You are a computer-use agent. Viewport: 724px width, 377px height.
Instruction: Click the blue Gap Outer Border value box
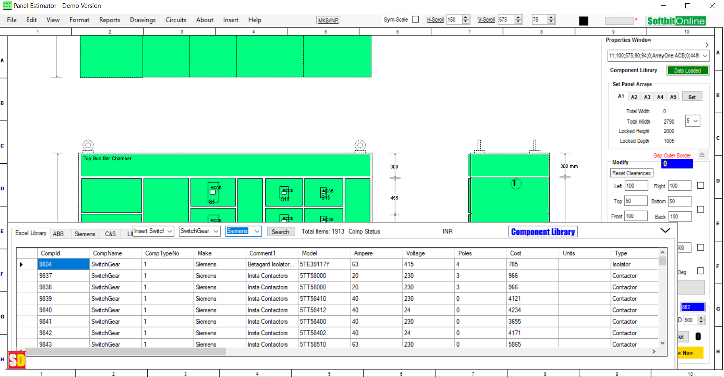tap(677, 164)
